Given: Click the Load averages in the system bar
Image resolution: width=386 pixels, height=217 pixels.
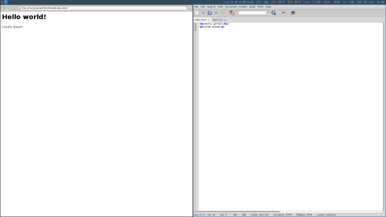Looking at the screenshot, I should coord(238,2).
